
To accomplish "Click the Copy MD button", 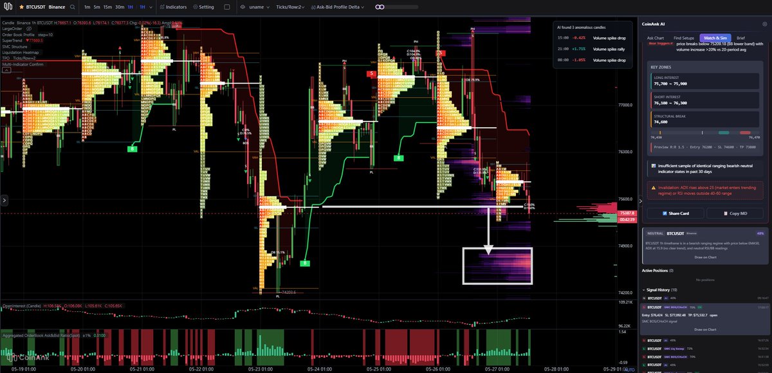I will [735, 213].
